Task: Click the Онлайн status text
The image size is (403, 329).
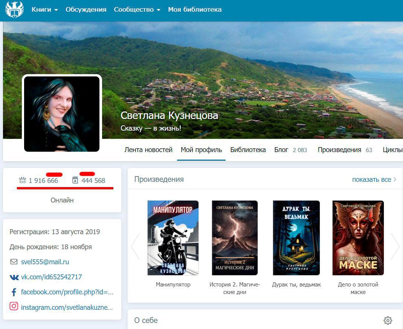Action: [x=62, y=200]
